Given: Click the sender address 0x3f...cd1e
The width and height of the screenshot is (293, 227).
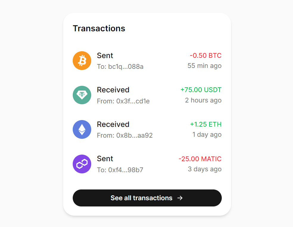Looking at the screenshot, I should pyautogui.click(x=123, y=101).
